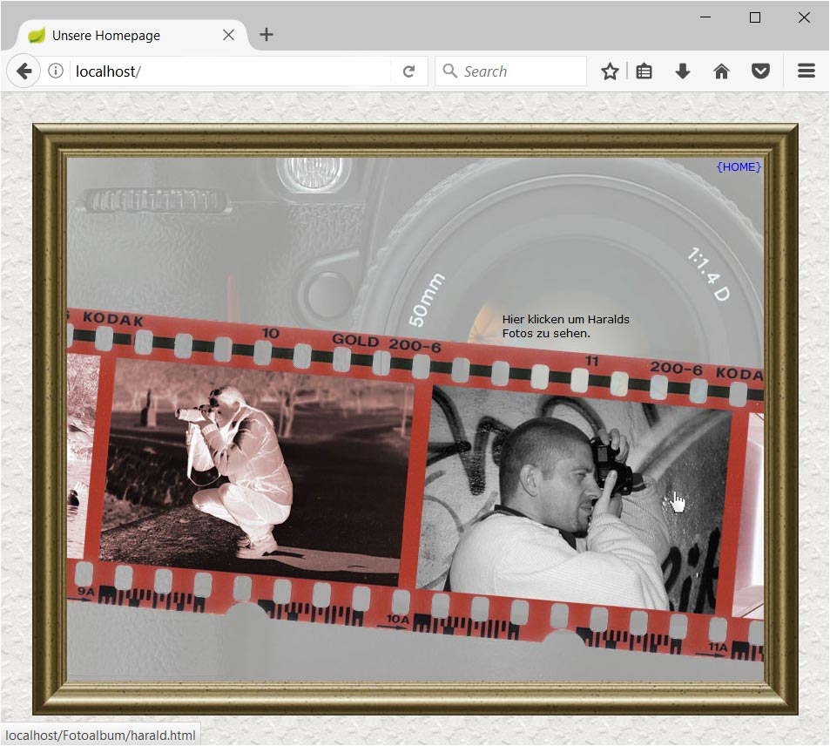Click the search magnifier icon
The image size is (830, 746).
pos(449,71)
